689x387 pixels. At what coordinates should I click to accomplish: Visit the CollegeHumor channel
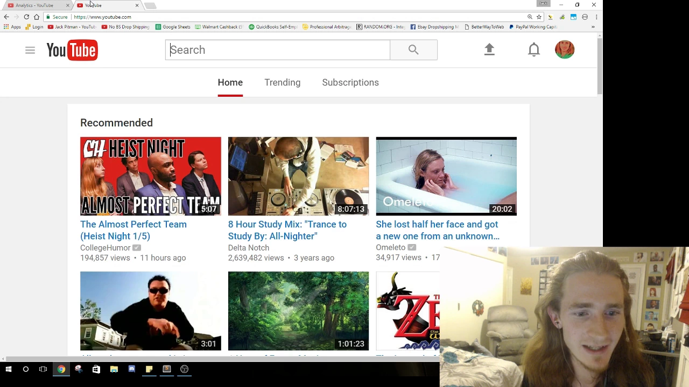[106, 248]
